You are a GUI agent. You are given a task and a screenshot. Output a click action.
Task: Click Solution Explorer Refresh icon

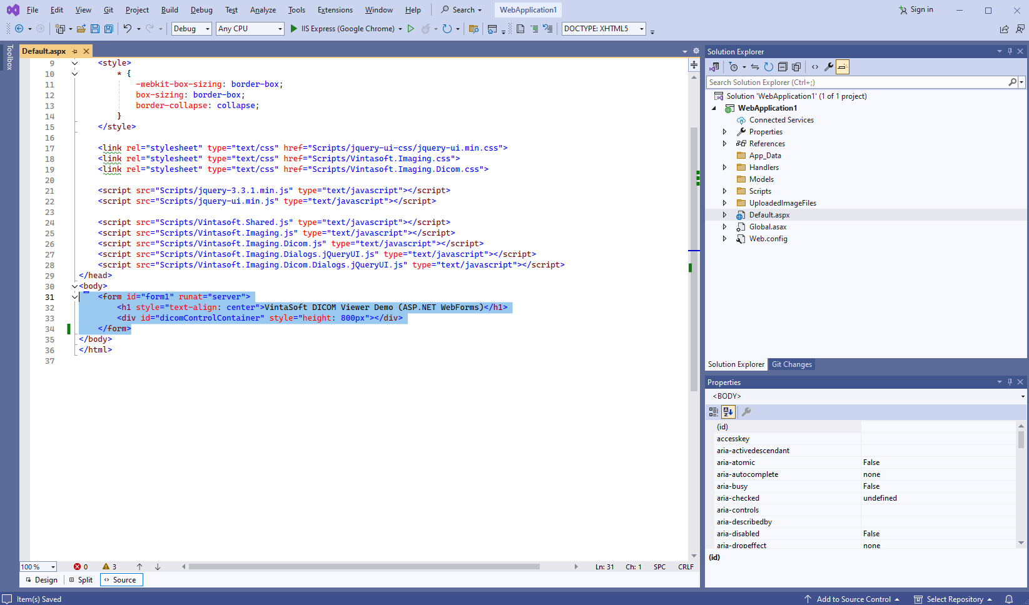click(768, 67)
